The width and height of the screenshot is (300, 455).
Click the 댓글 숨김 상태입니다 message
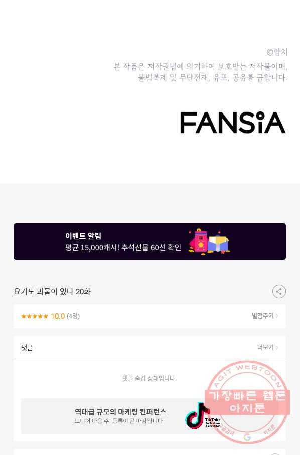[x=149, y=378]
